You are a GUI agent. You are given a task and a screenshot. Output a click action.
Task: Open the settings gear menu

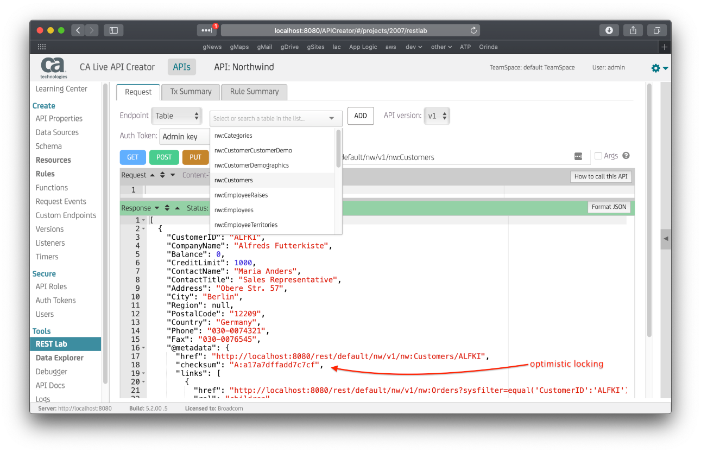point(659,68)
